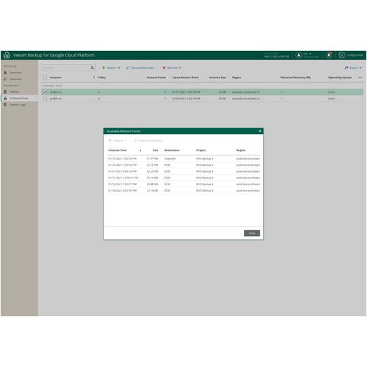The width and height of the screenshot is (367, 367).
Task: Open the Restore dropdown in main toolbar
Action: tap(111, 68)
